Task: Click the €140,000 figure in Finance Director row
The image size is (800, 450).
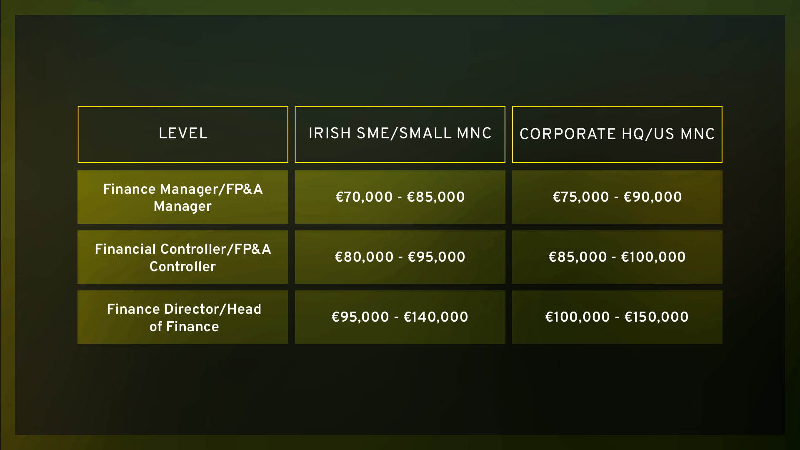Action: click(436, 317)
